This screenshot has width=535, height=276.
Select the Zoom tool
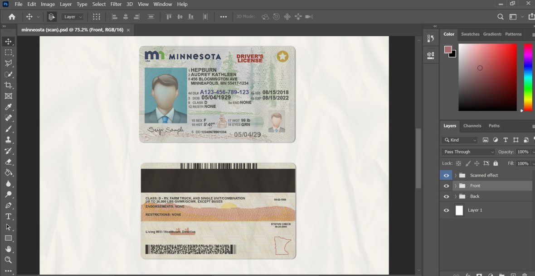point(8,260)
